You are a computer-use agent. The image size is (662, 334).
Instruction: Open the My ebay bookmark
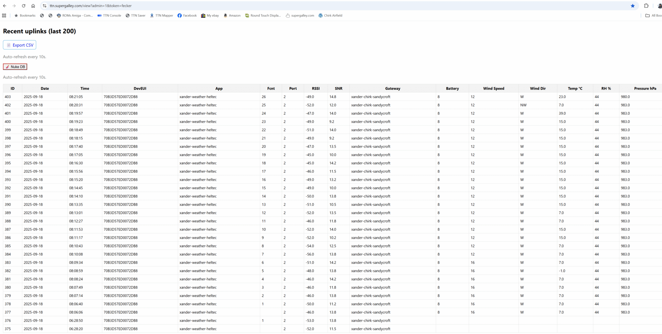click(x=210, y=16)
